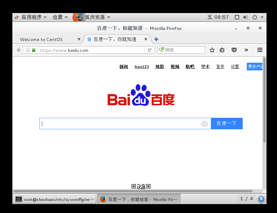Click the search engine magnifier icon
Image resolution: width=277 pixels, height=213 pixels.
point(161,50)
